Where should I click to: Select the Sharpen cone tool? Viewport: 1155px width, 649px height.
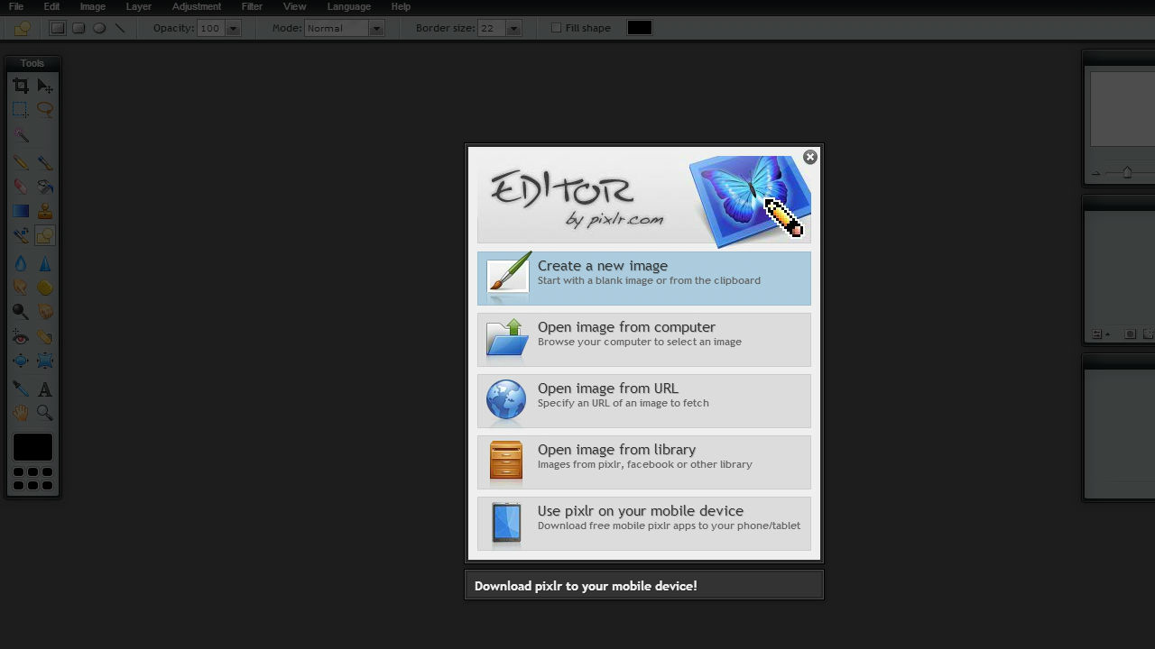click(x=45, y=263)
